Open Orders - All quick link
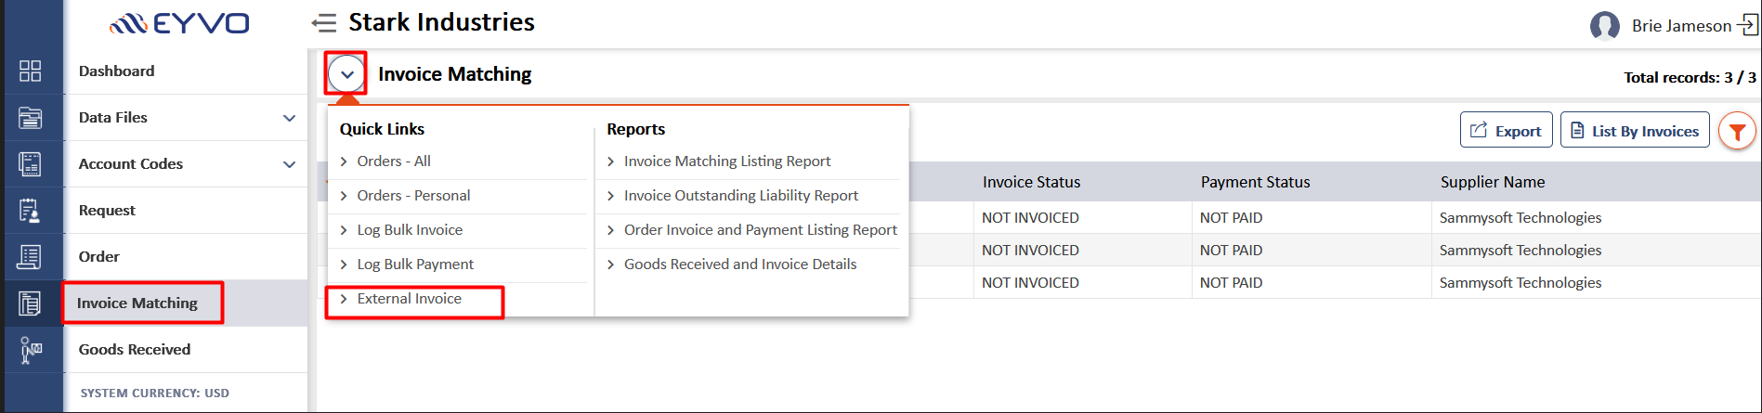The width and height of the screenshot is (1762, 413). pos(394,161)
